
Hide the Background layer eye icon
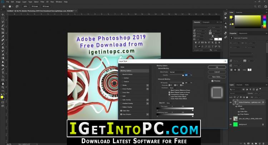tap(230, 125)
